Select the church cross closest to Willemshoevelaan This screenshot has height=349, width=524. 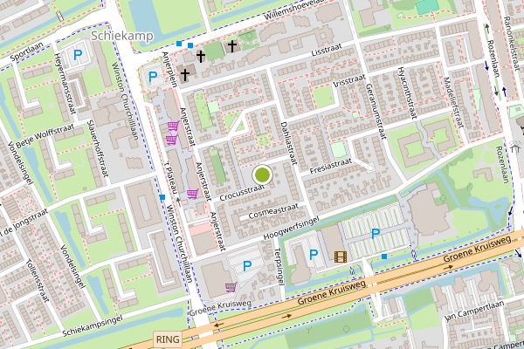click(232, 45)
